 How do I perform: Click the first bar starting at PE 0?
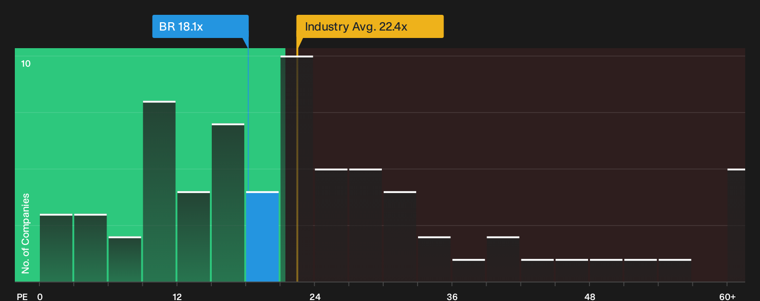tap(56, 248)
